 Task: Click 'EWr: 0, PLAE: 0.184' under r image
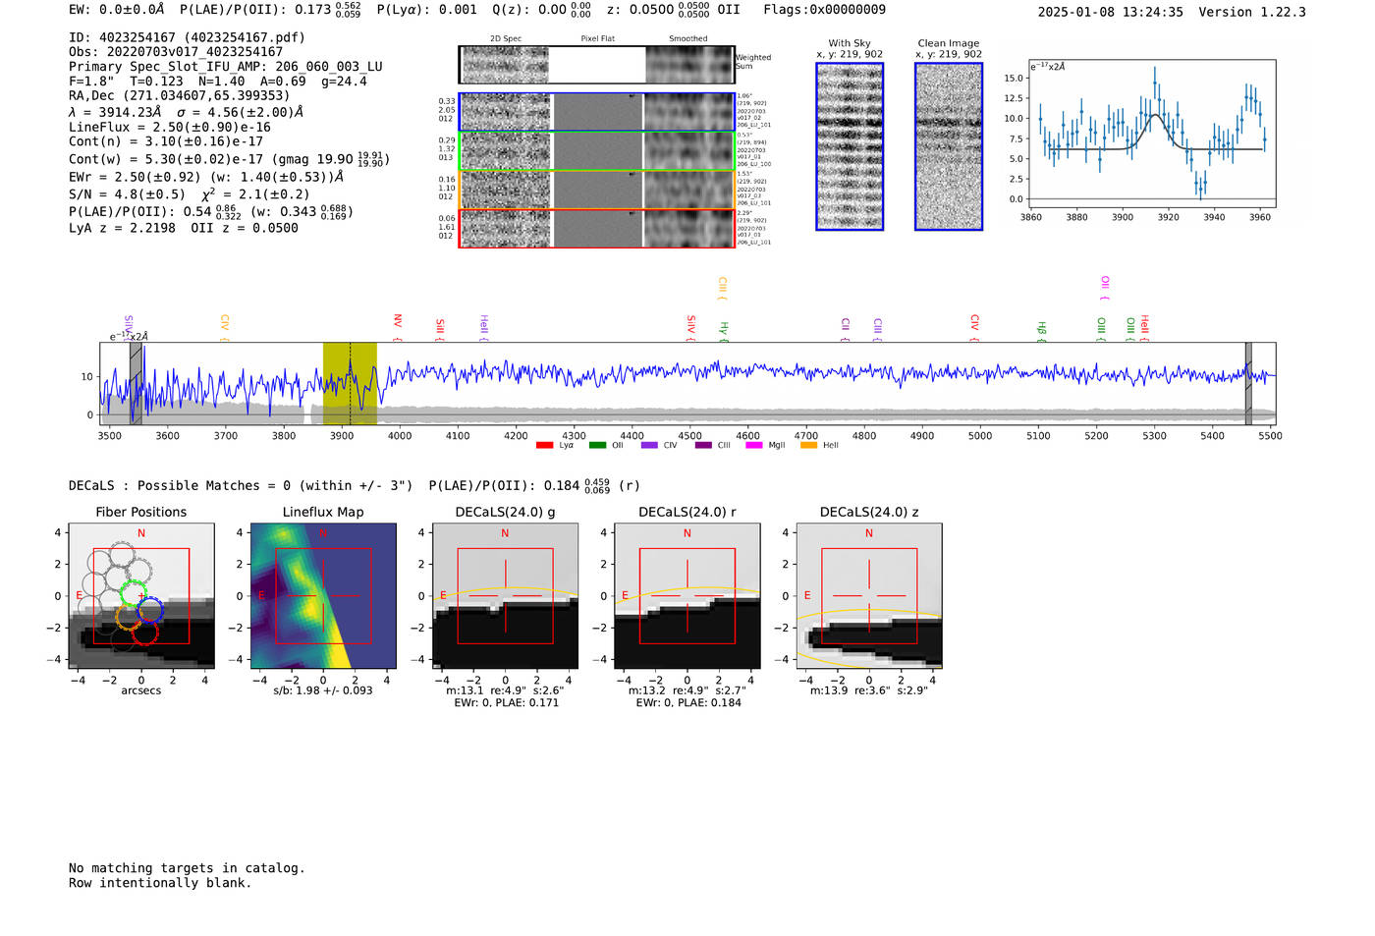tap(688, 702)
